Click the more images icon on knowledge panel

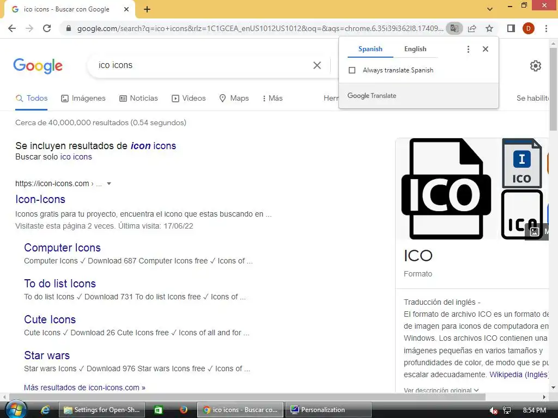point(534,232)
